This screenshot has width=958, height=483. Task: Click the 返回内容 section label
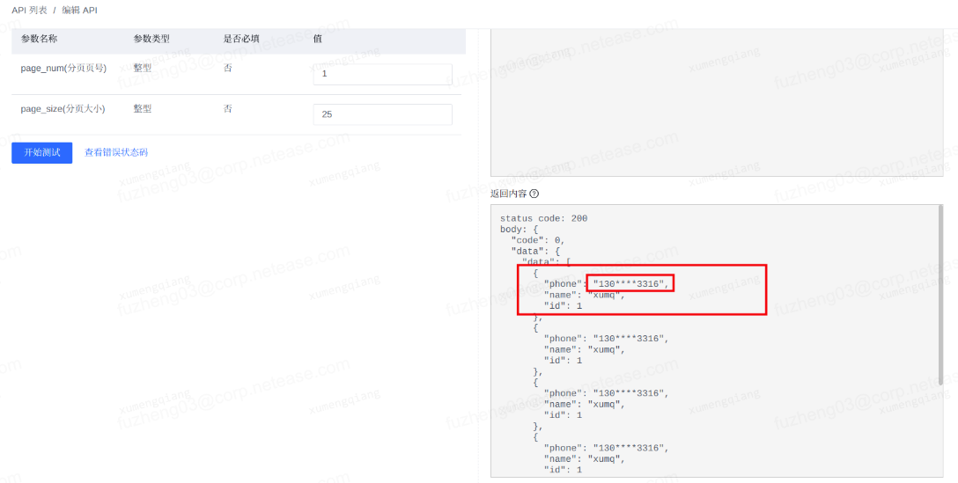(508, 194)
